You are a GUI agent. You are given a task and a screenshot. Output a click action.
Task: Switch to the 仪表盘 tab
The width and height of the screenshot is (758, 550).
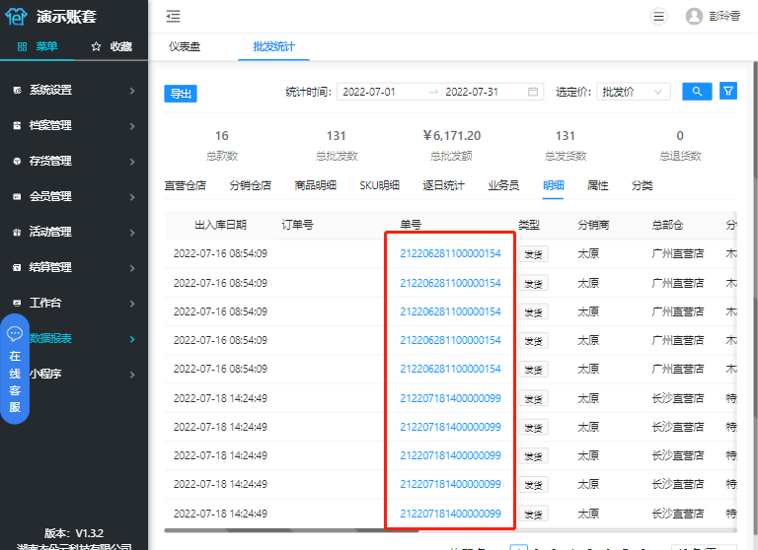[185, 47]
